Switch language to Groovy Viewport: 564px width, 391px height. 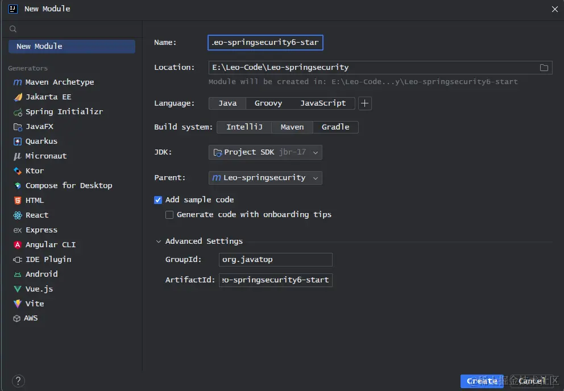coord(268,103)
